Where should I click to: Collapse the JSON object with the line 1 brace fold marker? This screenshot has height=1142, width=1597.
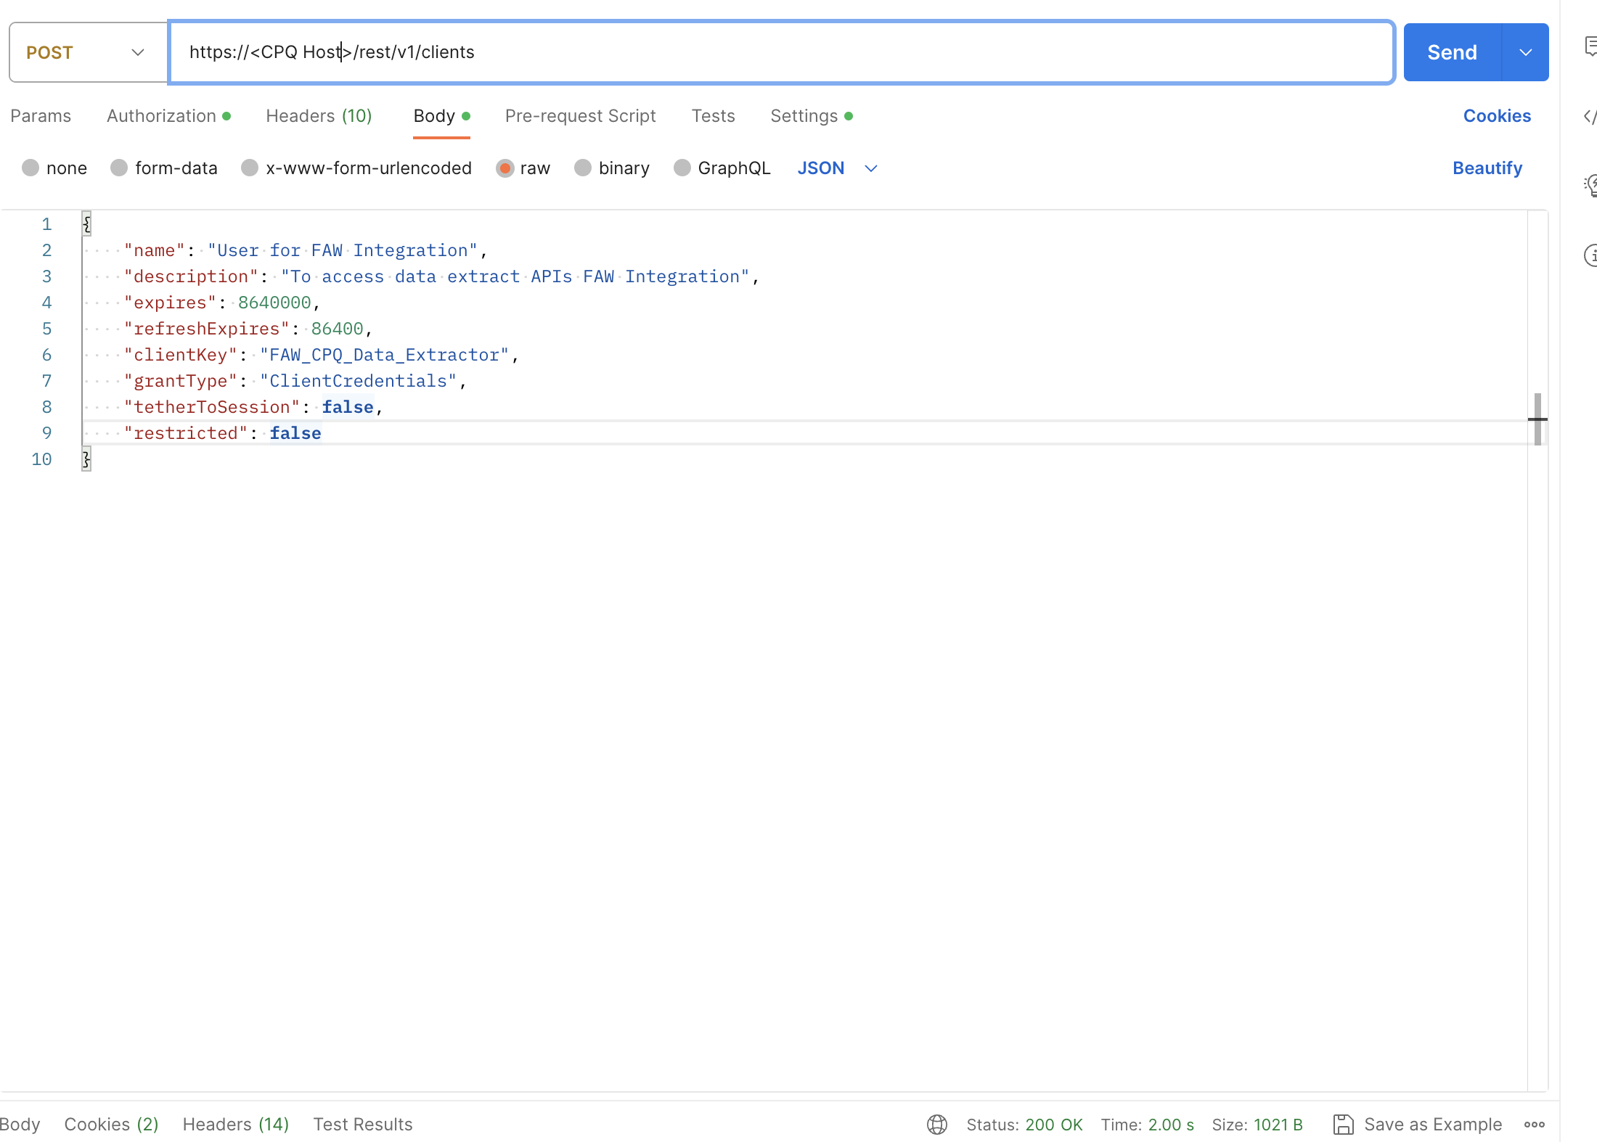point(86,224)
